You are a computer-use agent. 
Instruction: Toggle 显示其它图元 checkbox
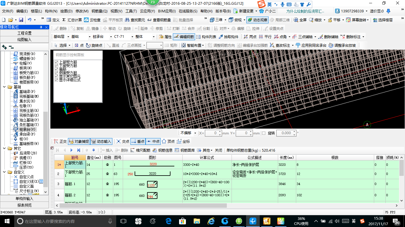[57, 77]
